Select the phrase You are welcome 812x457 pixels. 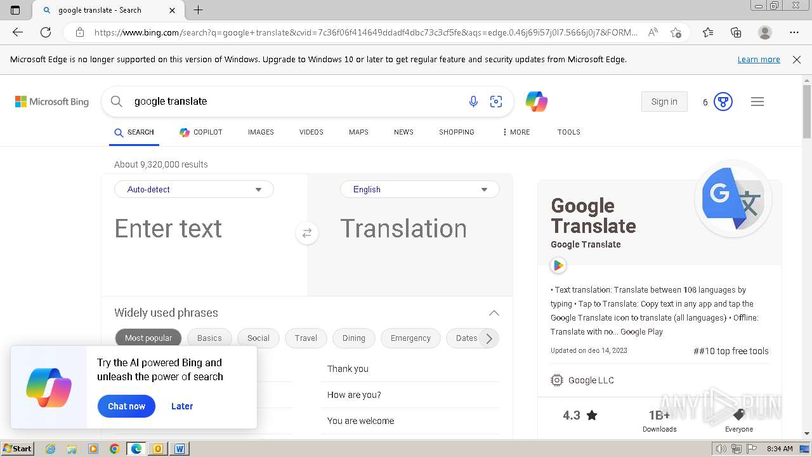[360, 421]
